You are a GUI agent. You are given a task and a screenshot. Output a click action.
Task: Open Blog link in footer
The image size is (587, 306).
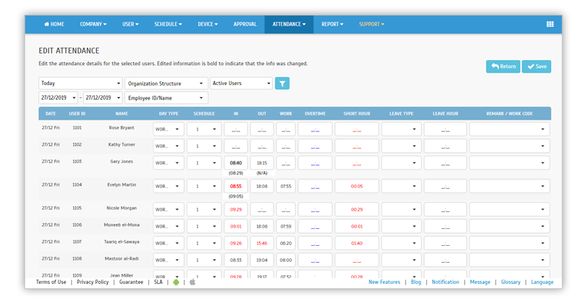tap(416, 282)
